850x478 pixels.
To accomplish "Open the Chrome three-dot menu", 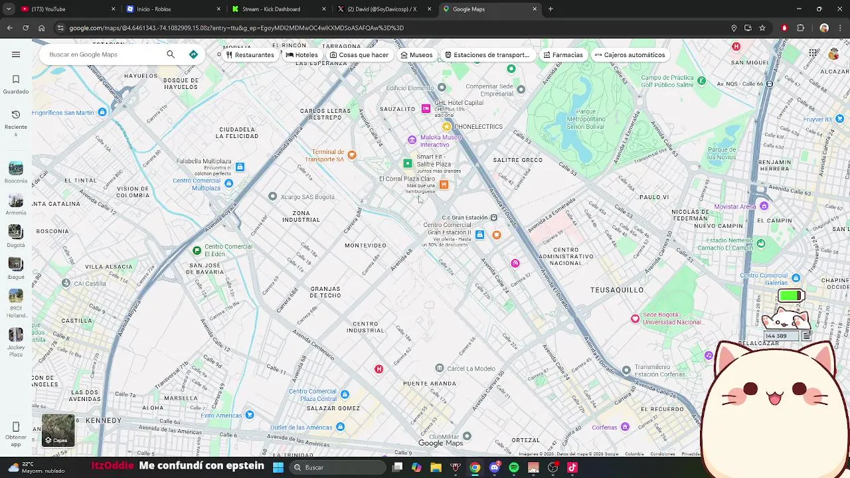I will pos(841,28).
